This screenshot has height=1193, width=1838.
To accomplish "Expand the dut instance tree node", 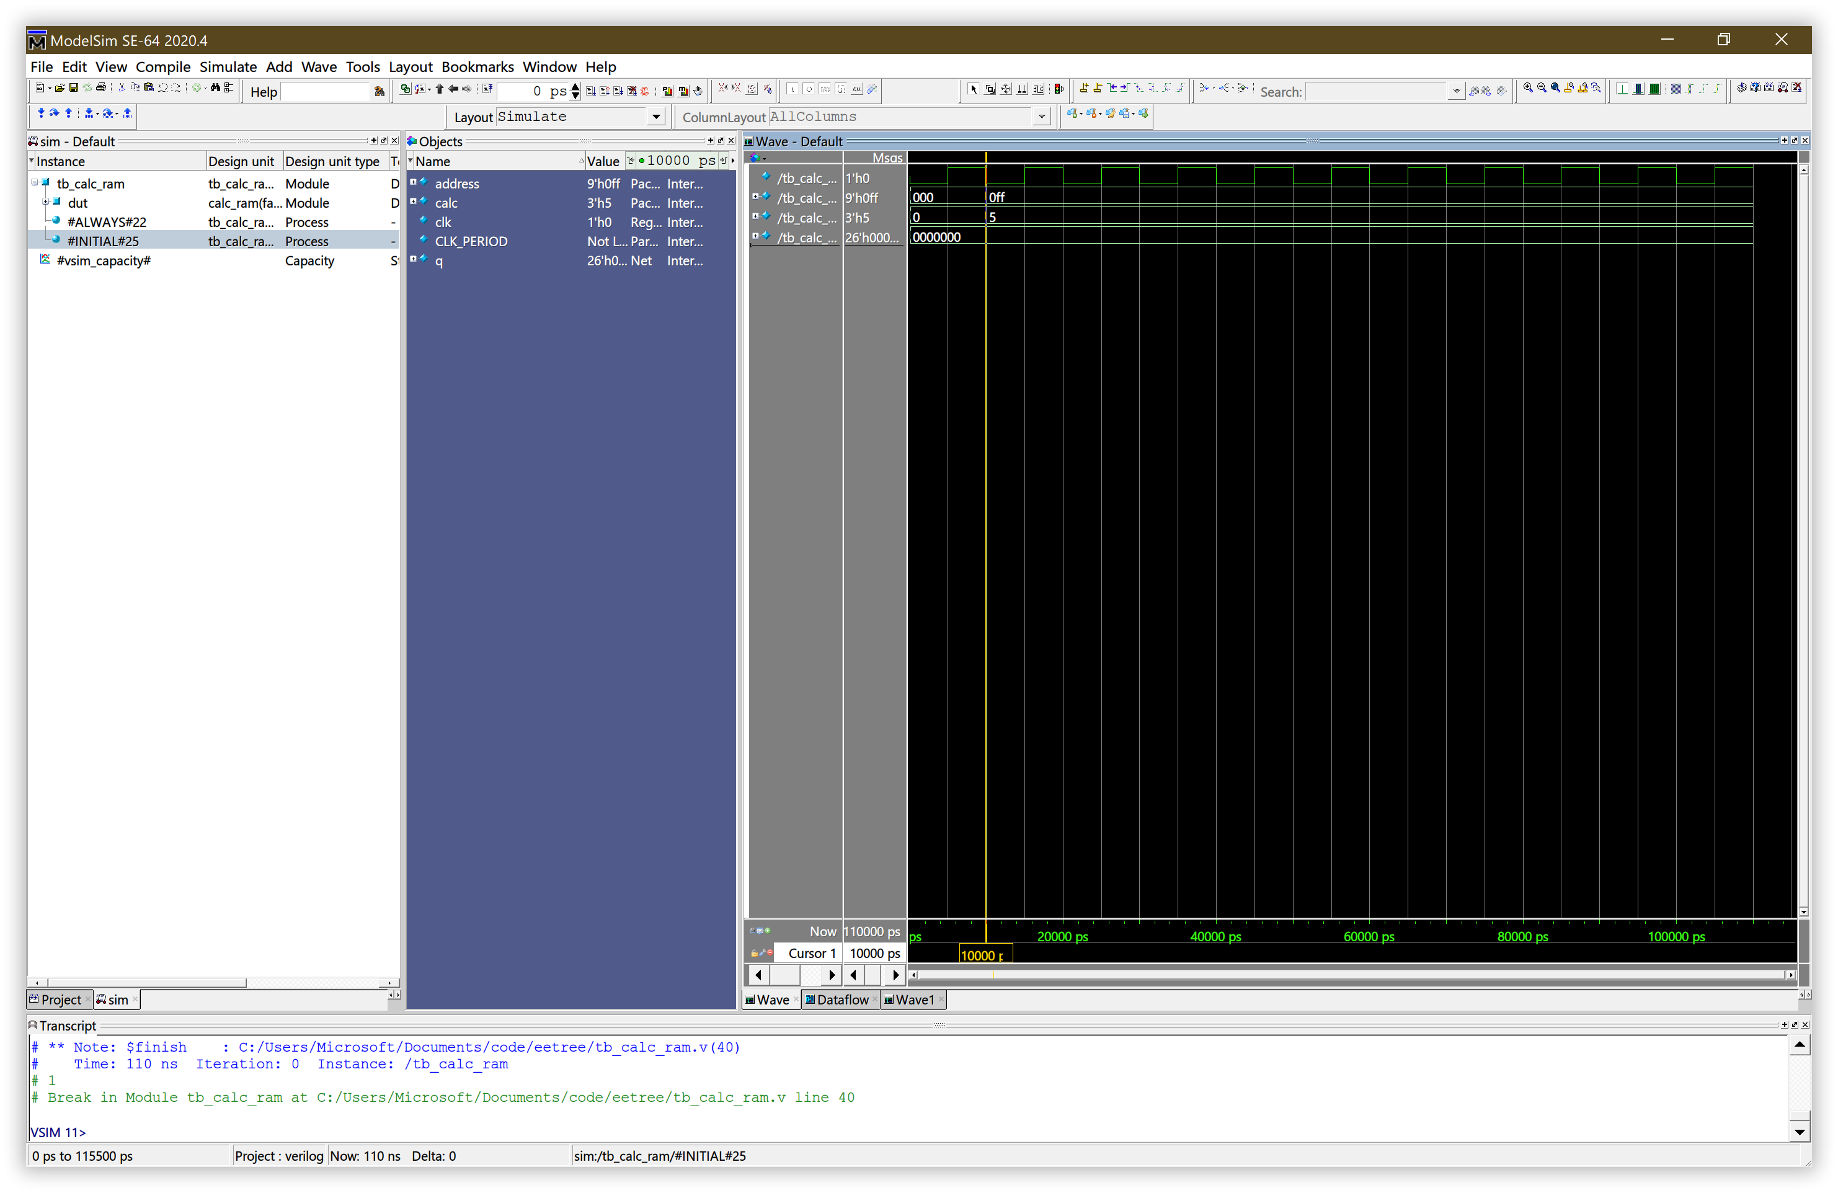I will pyautogui.click(x=45, y=202).
